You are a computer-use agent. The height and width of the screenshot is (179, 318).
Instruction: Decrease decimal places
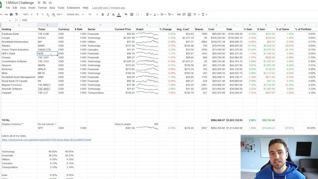tap(48, 14)
